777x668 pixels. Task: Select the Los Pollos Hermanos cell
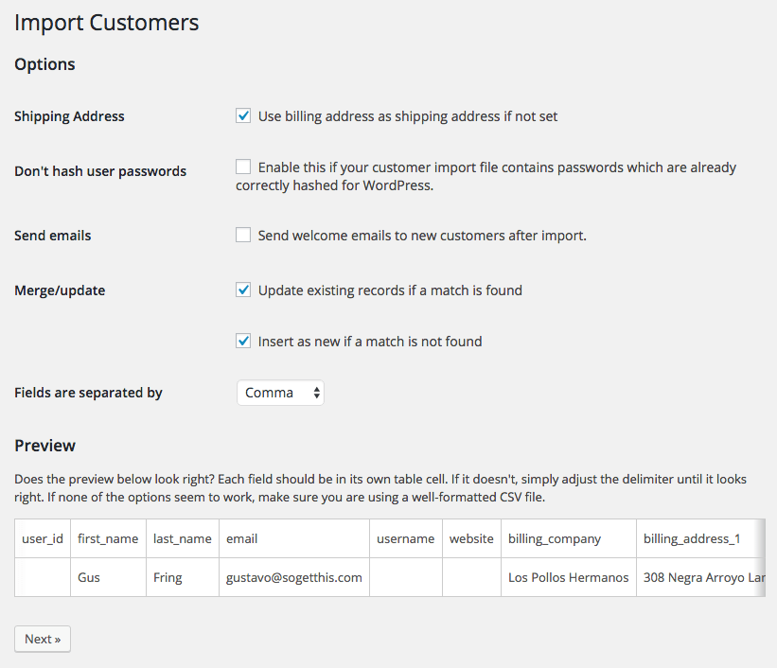(569, 577)
